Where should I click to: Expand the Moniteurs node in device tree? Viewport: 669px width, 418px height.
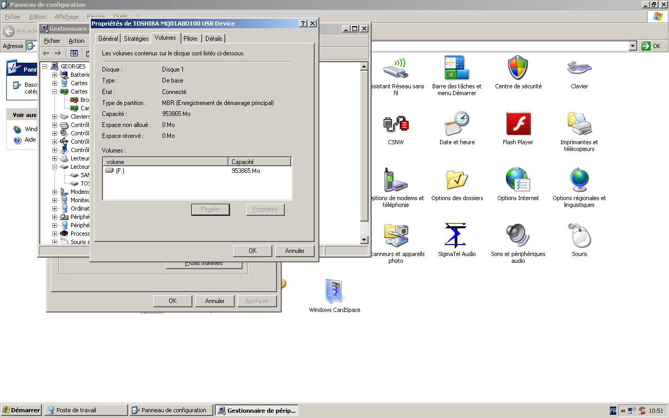[x=54, y=200]
